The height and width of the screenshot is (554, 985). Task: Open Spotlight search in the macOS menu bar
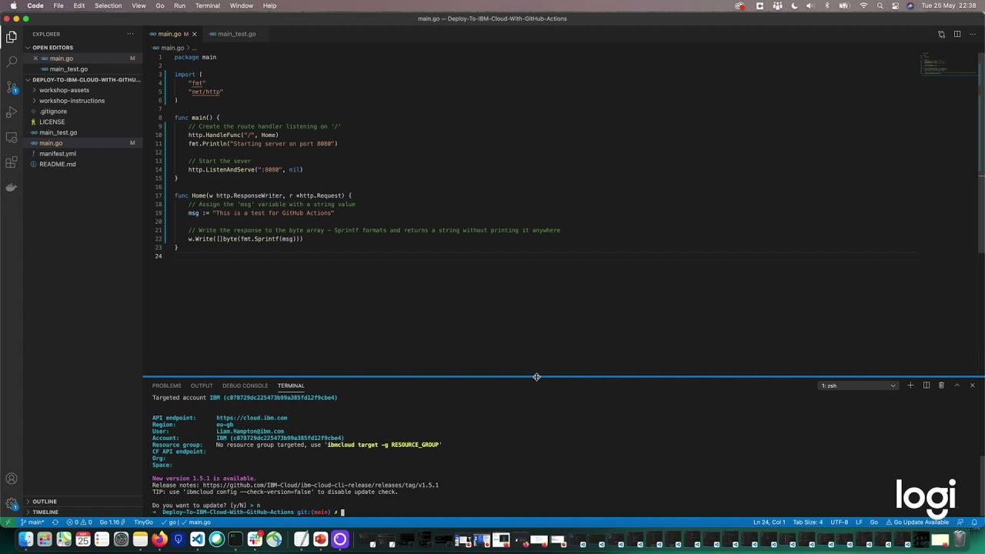[880, 6]
